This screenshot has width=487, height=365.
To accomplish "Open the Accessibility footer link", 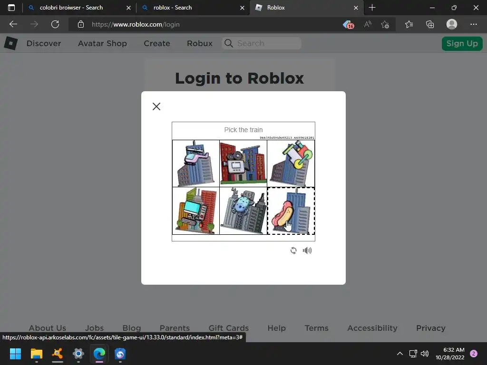I will pyautogui.click(x=372, y=328).
